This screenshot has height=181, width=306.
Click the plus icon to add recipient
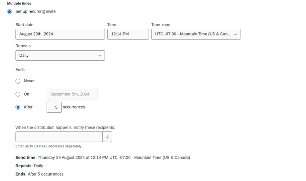(108, 137)
